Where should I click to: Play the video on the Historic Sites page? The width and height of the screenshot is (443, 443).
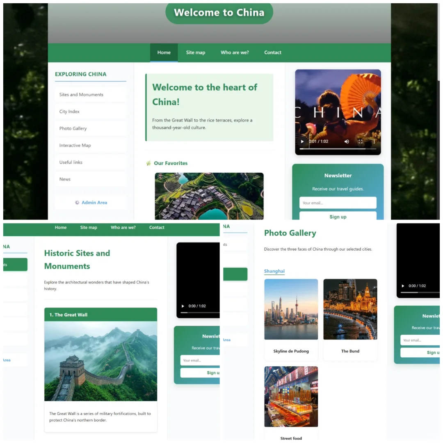tap(183, 306)
